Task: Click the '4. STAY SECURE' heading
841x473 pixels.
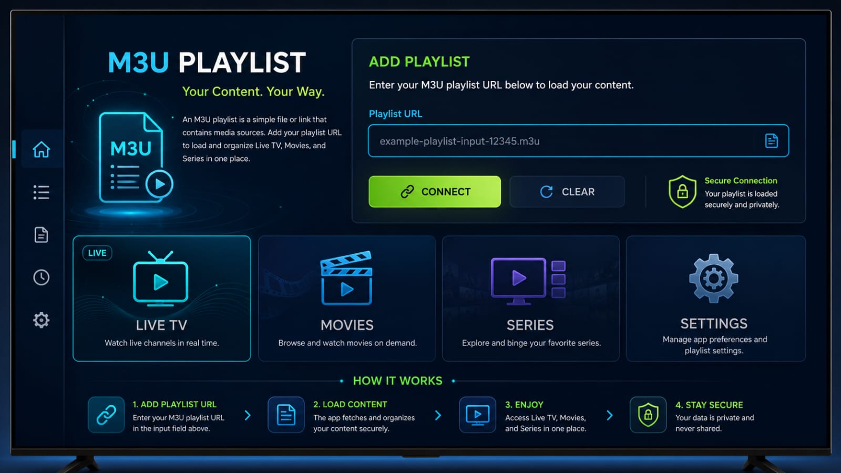Action: tap(709, 405)
